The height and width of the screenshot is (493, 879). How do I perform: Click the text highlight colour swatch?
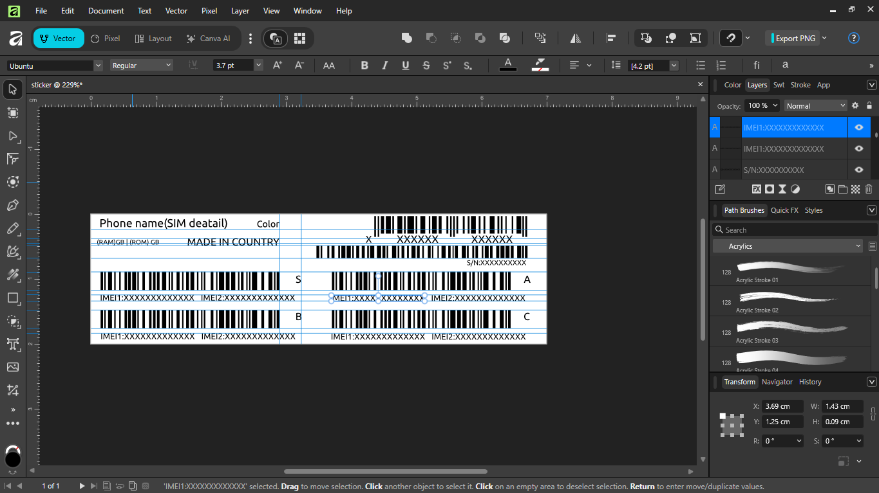pyautogui.click(x=540, y=65)
